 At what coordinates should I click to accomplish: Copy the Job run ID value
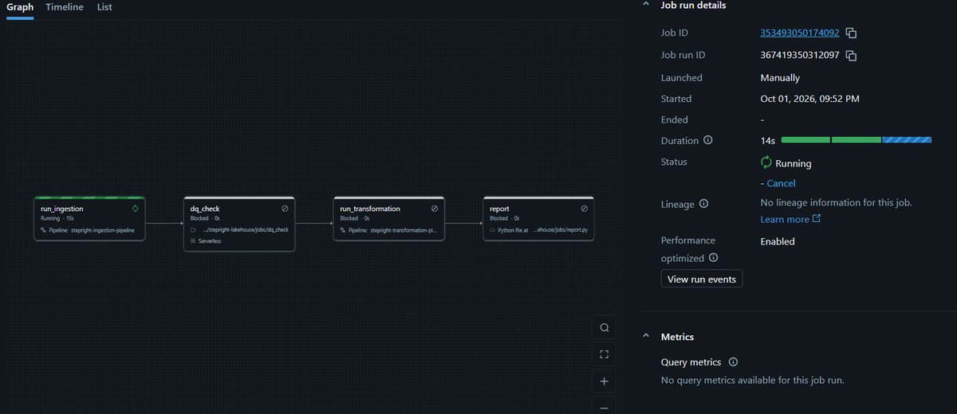click(x=851, y=56)
